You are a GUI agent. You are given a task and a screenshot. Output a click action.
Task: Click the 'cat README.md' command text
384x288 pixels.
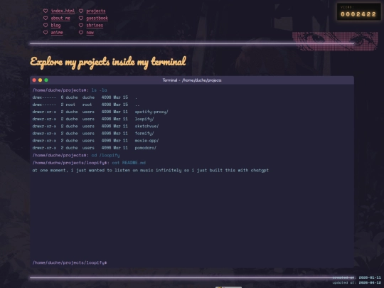pyautogui.click(x=129, y=163)
